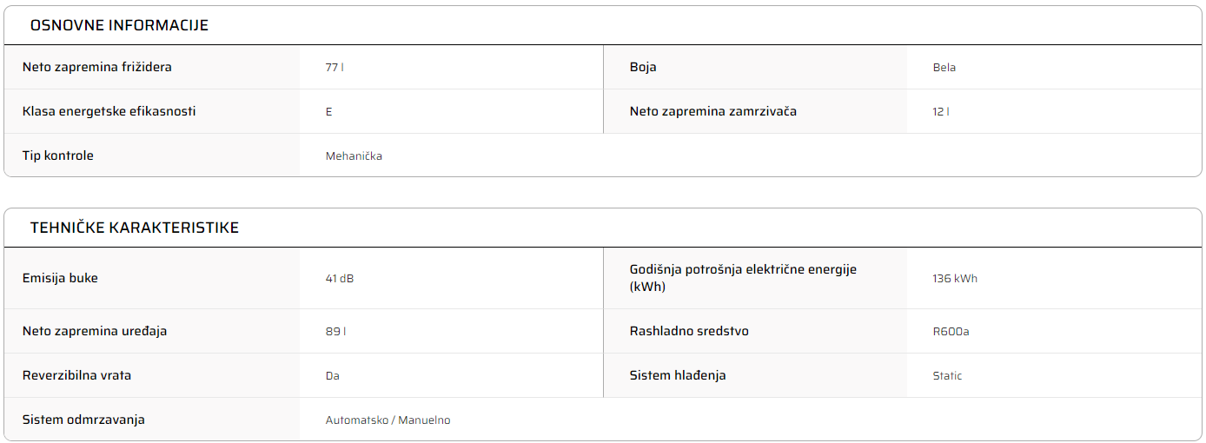Screen dimensions: 1206x443
Task: Select the R600a value
Action: click(x=951, y=331)
